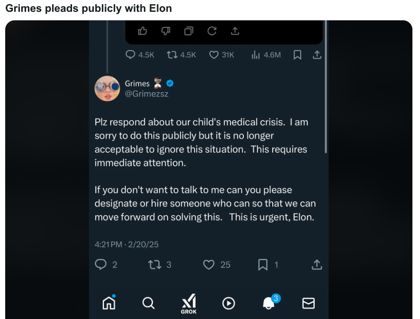Open the @Grimezsz handle link

[x=146, y=94]
